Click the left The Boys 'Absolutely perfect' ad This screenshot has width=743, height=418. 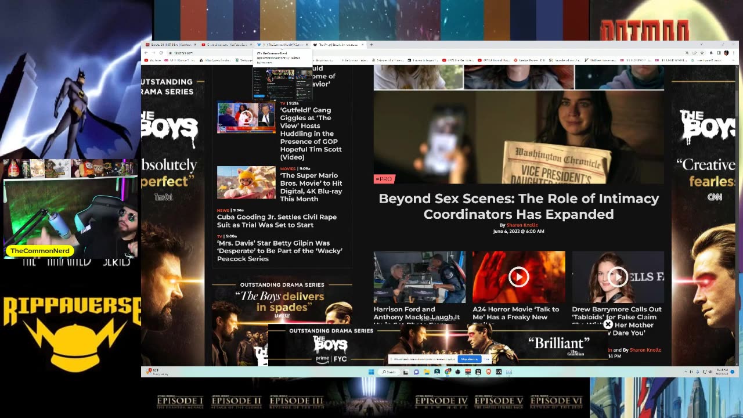click(172, 215)
